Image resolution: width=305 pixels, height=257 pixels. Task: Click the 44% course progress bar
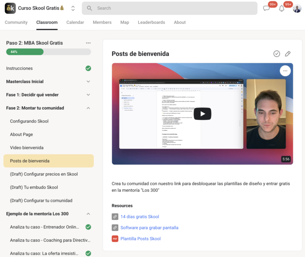click(48, 52)
